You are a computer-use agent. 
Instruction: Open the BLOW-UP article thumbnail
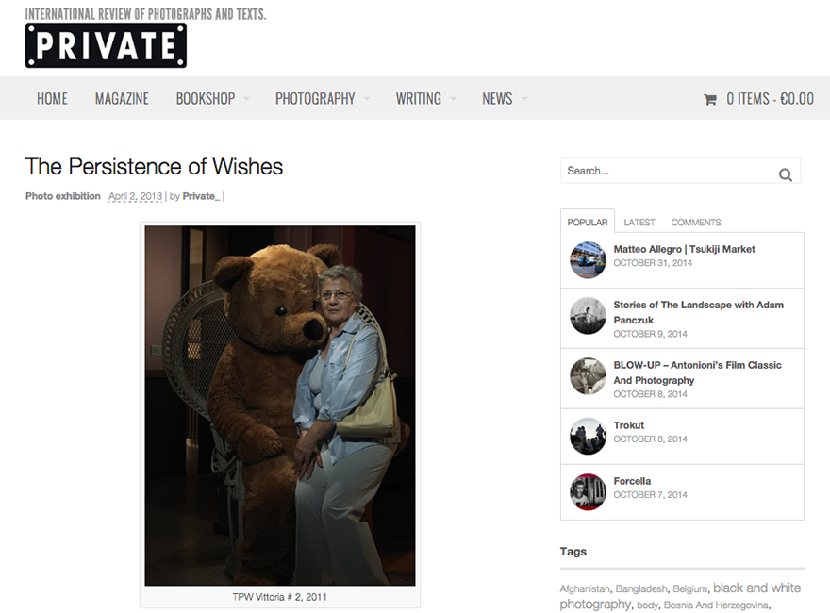(x=588, y=376)
